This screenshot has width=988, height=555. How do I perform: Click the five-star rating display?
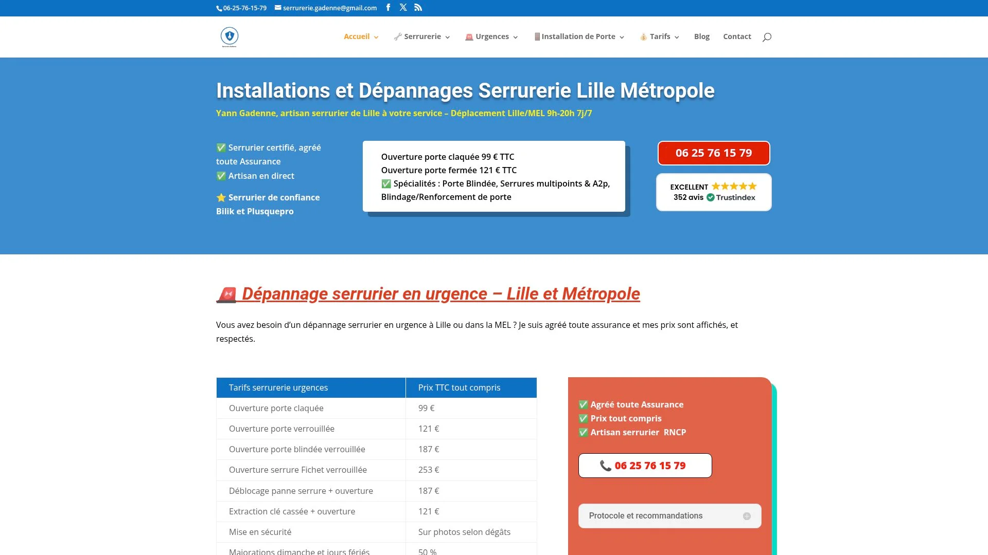tap(733, 187)
